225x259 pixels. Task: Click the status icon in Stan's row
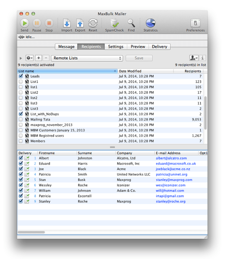click(27, 180)
